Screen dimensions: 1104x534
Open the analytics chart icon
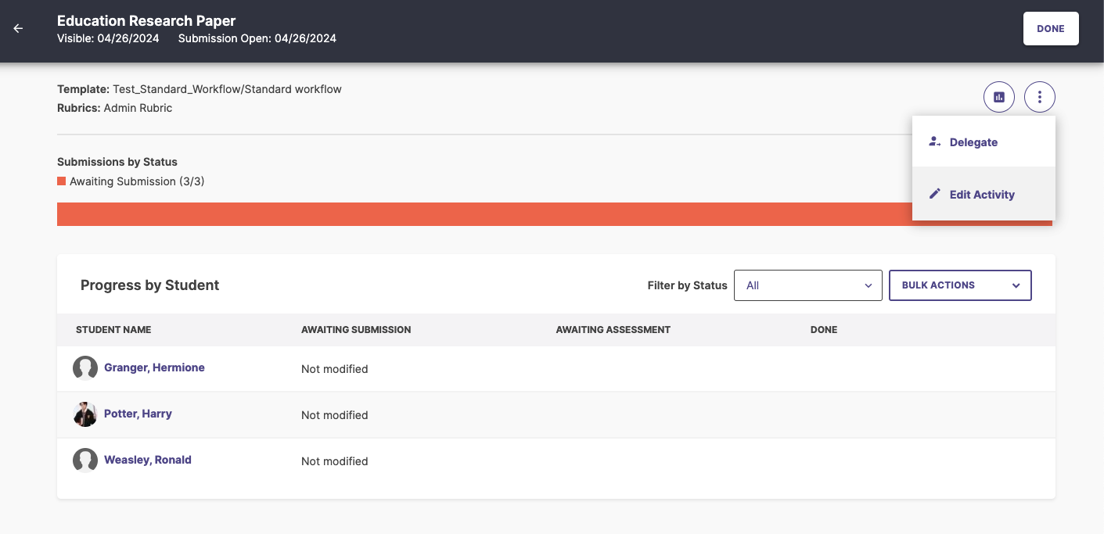(998, 96)
